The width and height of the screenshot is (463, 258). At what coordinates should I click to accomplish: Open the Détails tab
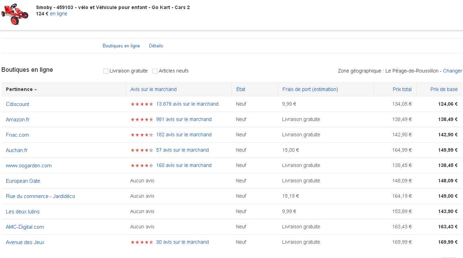pyautogui.click(x=156, y=46)
